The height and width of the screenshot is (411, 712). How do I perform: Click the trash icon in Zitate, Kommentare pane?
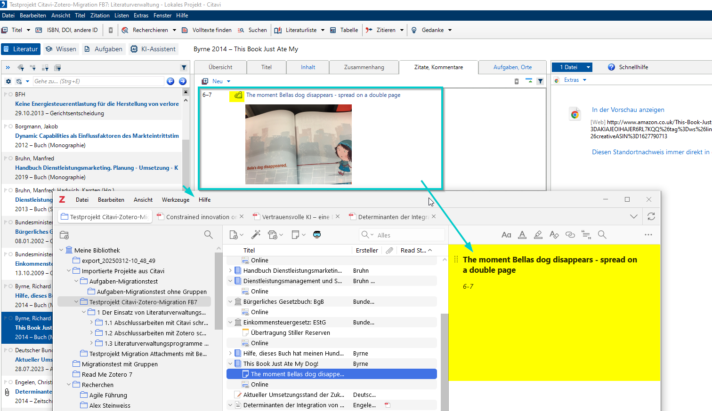coord(517,81)
